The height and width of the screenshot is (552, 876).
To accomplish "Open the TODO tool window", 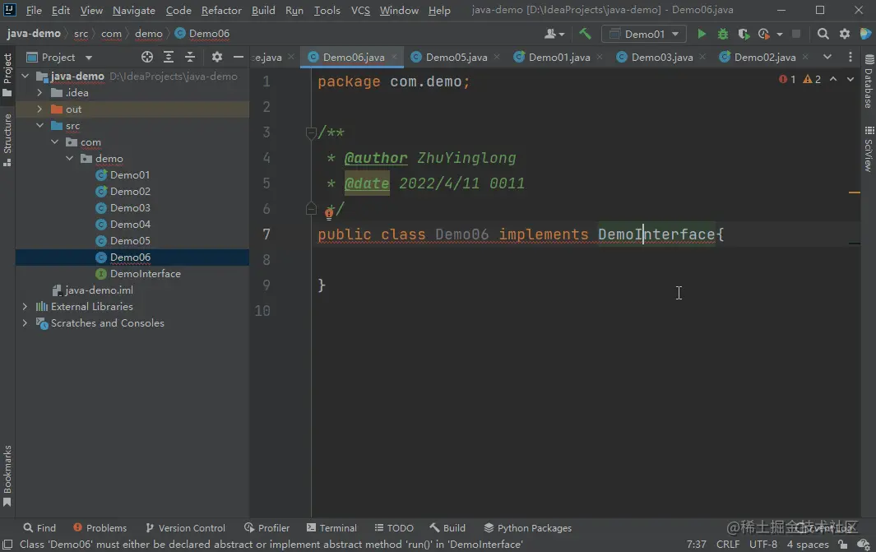I will 394,528.
